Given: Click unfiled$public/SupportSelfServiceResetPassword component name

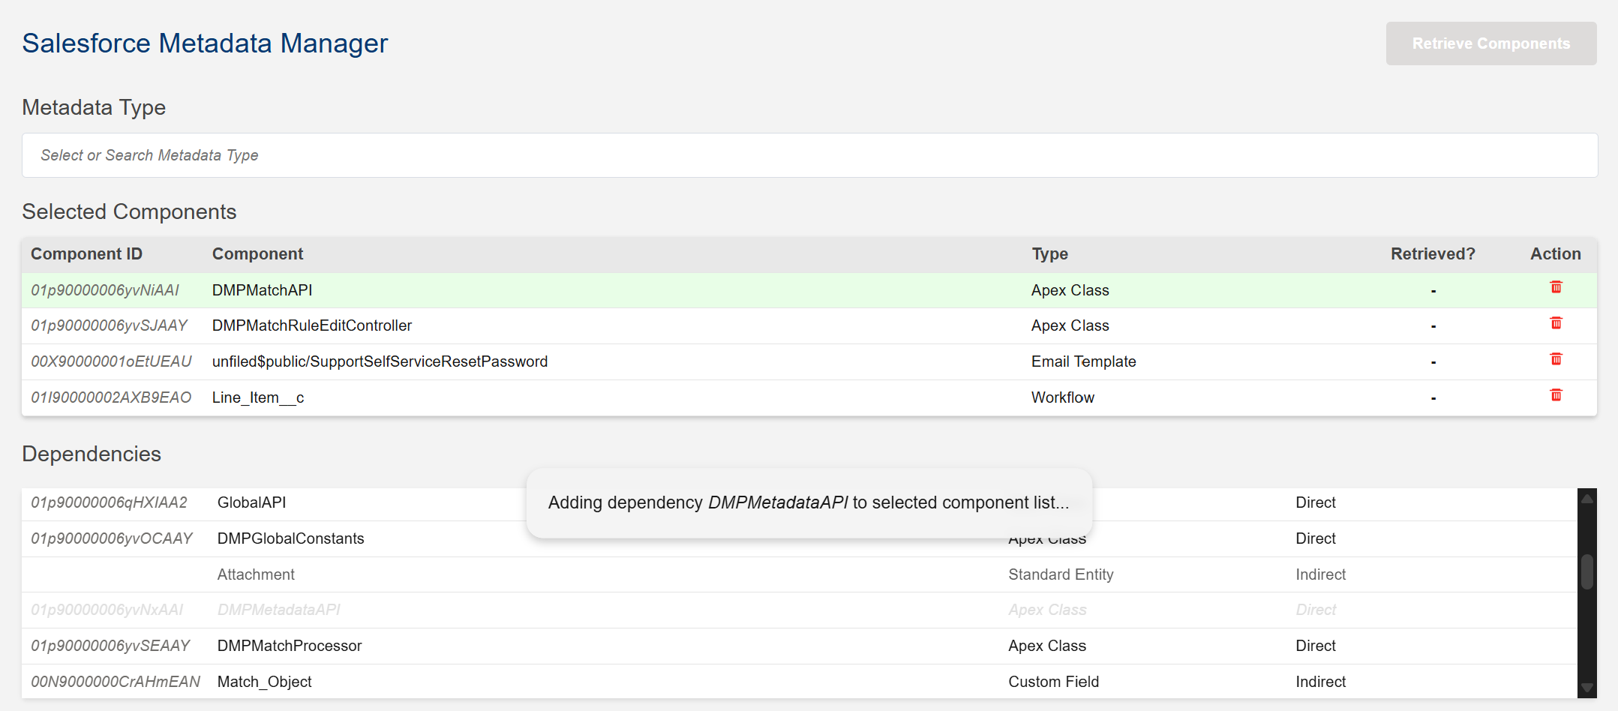Looking at the screenshot, I should tap(380, 361).
